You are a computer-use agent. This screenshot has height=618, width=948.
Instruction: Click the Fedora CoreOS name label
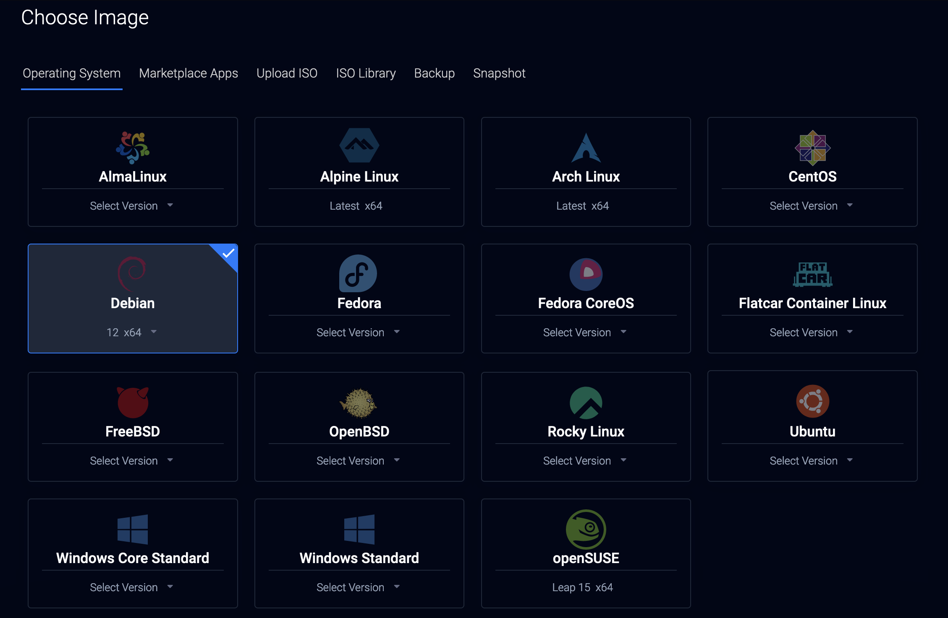[x=586, y=303]
